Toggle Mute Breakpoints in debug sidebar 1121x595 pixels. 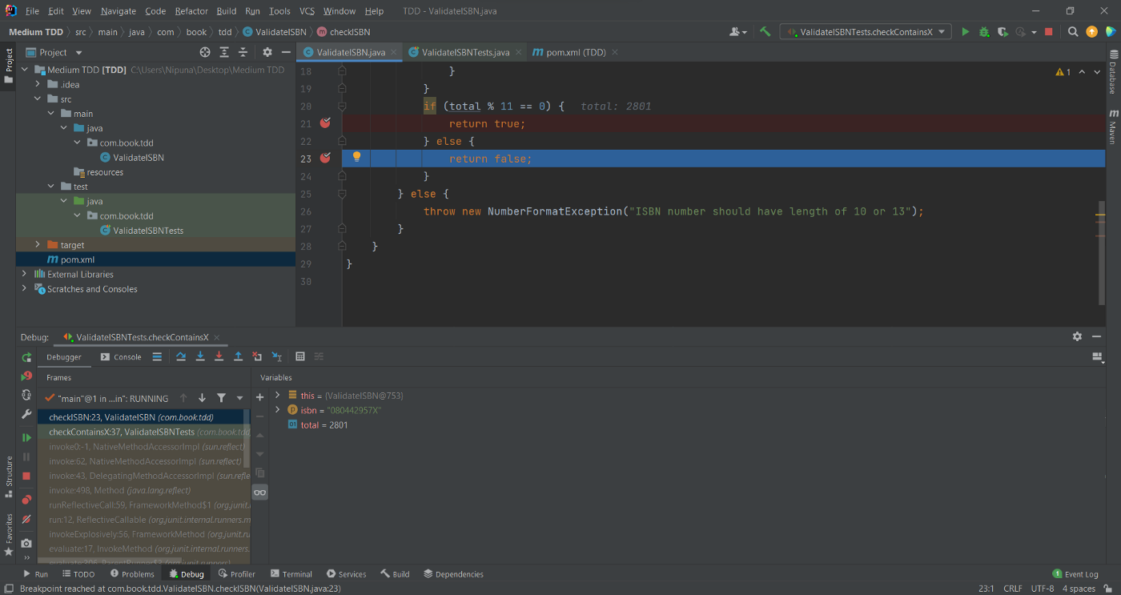click(x=26, y=519)
